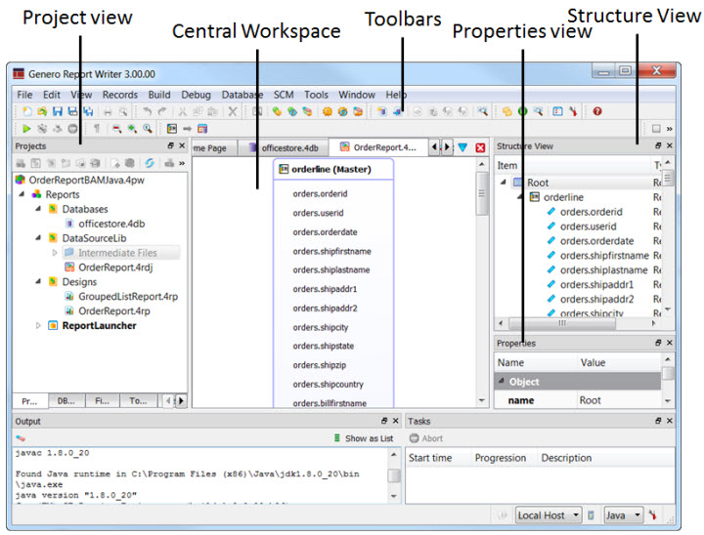Click the Cut scissors icon

tap(183, 111)
